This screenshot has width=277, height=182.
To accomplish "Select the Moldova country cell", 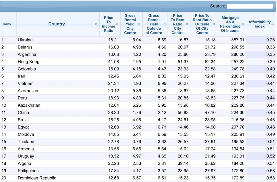I will (58, 134).
